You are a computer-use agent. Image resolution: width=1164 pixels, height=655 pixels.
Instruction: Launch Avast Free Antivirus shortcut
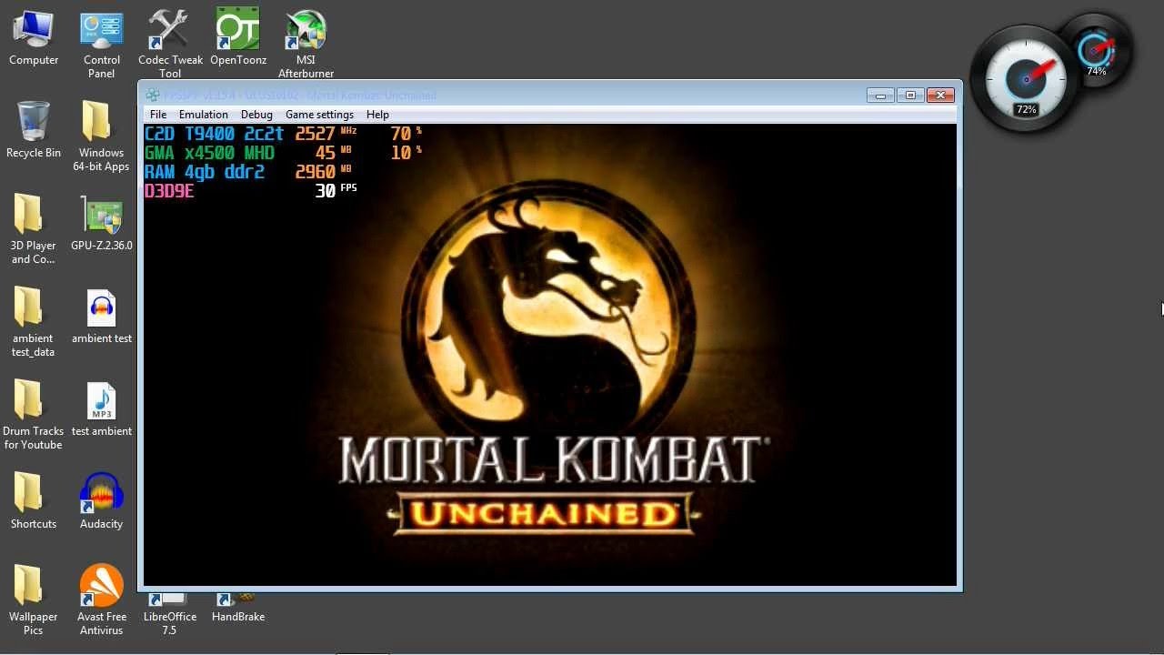coord(102,600)
